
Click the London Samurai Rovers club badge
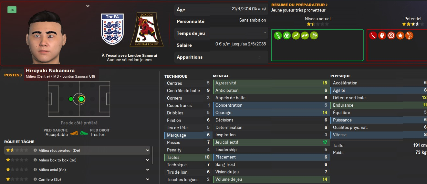(147, 29)
